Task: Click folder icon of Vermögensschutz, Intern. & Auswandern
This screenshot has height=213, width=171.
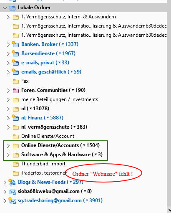Action: pyautogui.click(x=16, y=17)
